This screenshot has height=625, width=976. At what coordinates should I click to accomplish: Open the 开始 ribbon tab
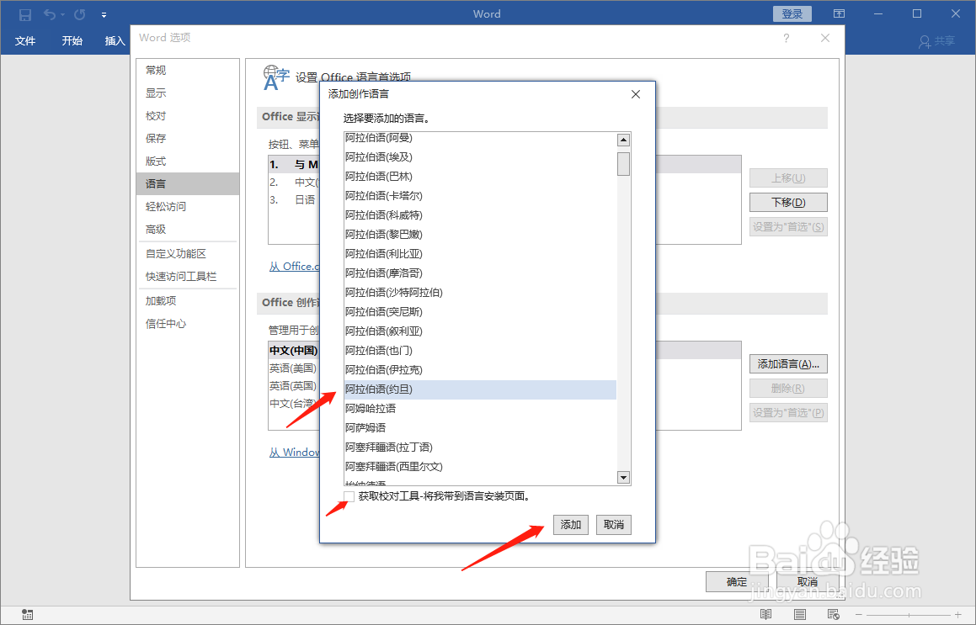tap(72, 41)
